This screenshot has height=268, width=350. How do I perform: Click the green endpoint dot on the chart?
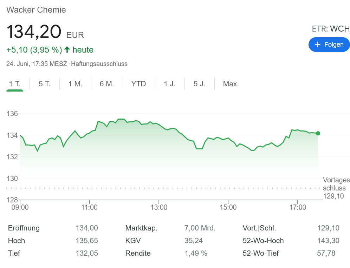(x=318, y=133)
